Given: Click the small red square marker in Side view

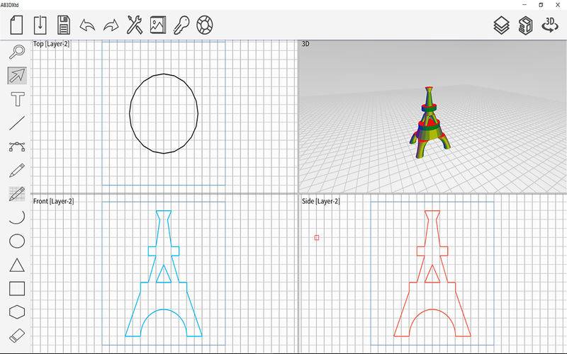Looking at the screenshot, I should tap(317, 238).
